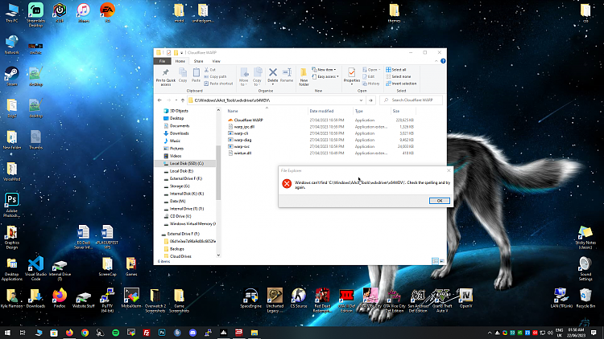Screen dimensions: 604x339
Task: Click the New folder icon
Action: click(304, 75)
